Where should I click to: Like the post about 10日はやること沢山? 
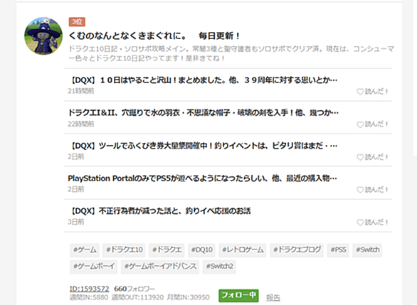pyautogui.click(x=372, y=92)
